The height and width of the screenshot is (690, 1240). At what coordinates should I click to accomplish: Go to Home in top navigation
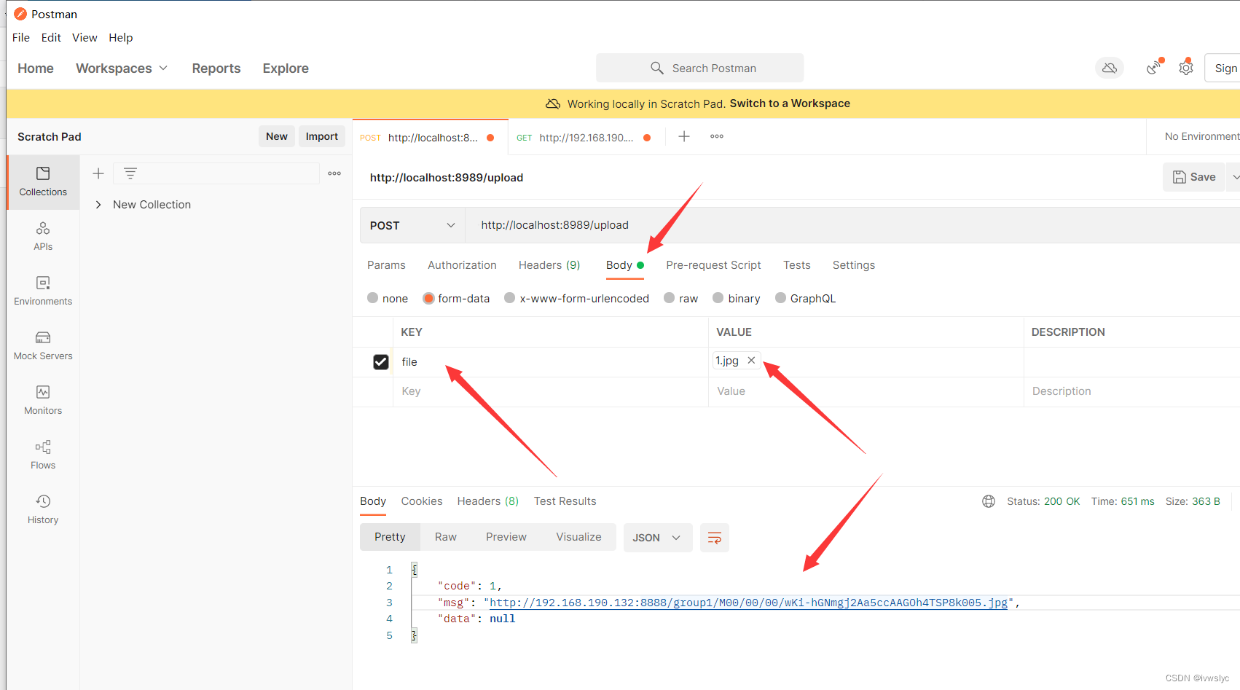[x=36, y=68]
